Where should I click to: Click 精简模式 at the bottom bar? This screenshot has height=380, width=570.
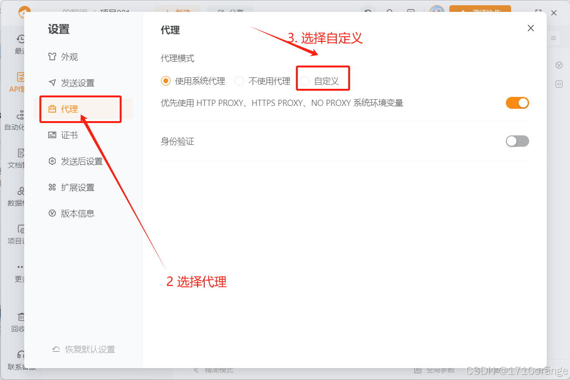click(x=214, y=370)
